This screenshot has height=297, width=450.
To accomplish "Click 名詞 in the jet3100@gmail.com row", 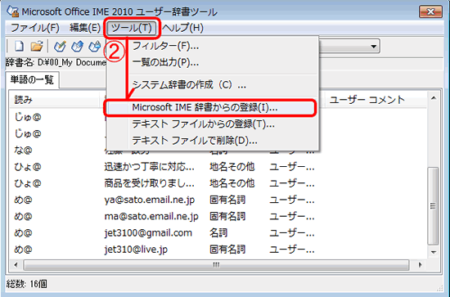I will pyautogui.click(x=218, y=232).
